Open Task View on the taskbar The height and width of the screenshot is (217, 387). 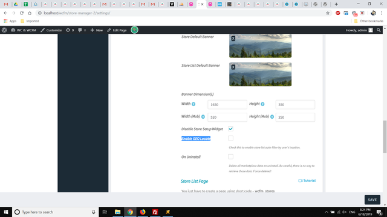tap(105, 212)
